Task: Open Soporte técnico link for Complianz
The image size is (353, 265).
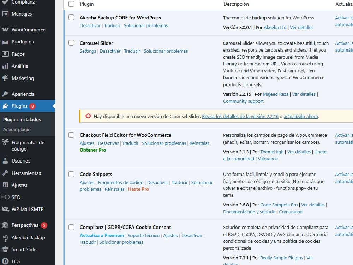Action: (x=144, y=235)
